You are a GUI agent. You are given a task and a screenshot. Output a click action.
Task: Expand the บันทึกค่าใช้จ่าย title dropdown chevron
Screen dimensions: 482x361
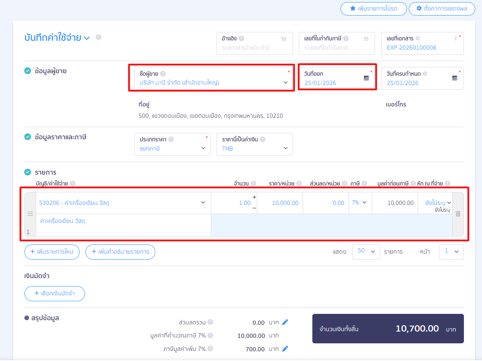pyautogui.click(x=87, y=38)
